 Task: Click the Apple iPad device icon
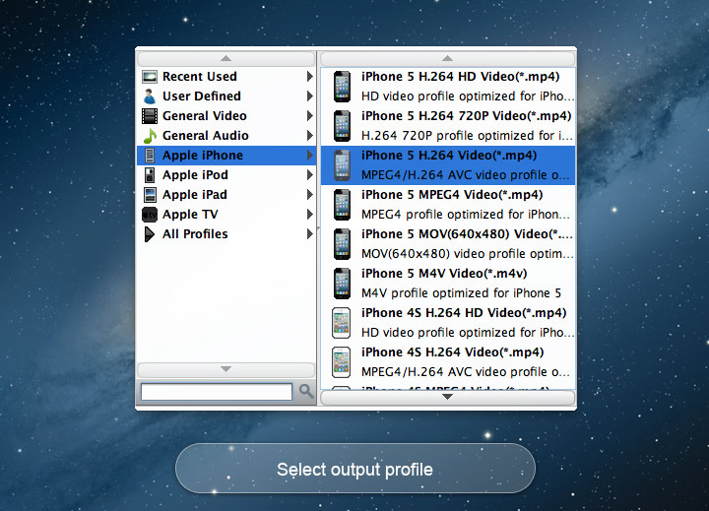150,194
